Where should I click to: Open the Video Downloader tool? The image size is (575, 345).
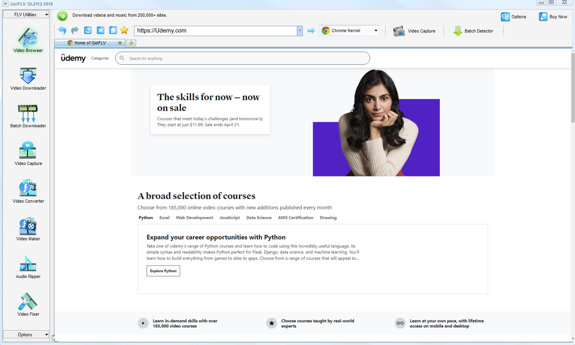point(28,79)
